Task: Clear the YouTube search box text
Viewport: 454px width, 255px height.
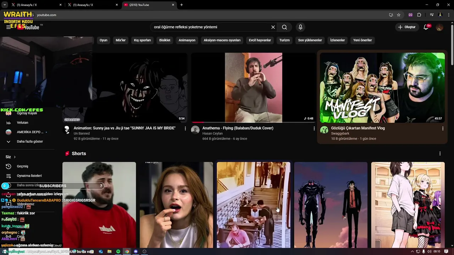Action: pos(273,27)
